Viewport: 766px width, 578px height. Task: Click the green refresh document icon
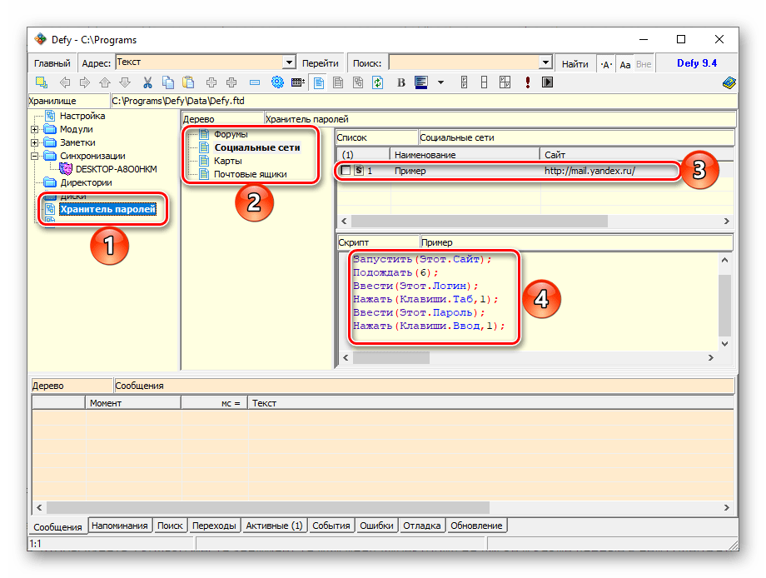pos(377,82)
